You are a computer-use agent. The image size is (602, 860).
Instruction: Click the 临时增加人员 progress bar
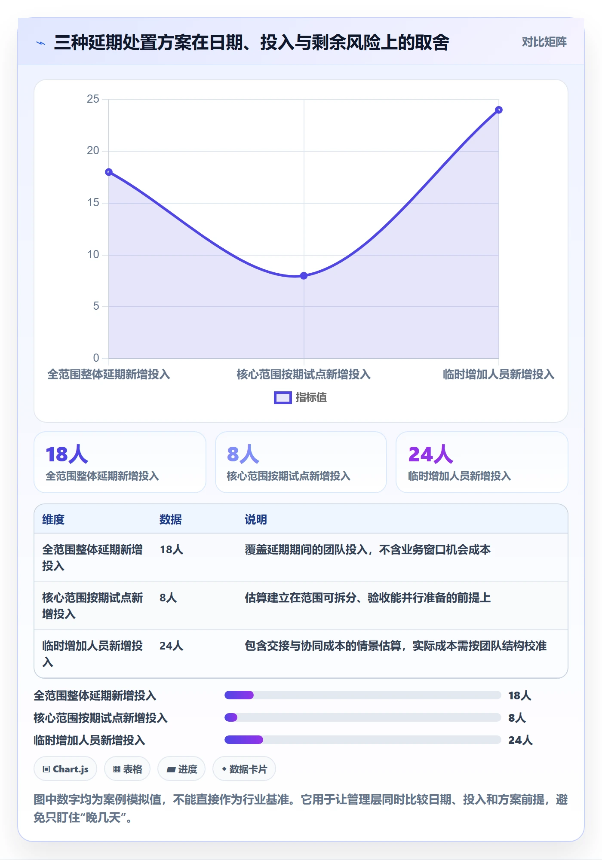(363, 740)
